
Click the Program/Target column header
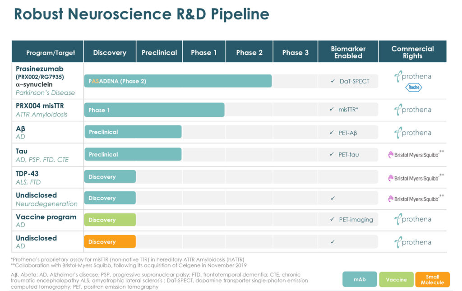tap(47, 51)
